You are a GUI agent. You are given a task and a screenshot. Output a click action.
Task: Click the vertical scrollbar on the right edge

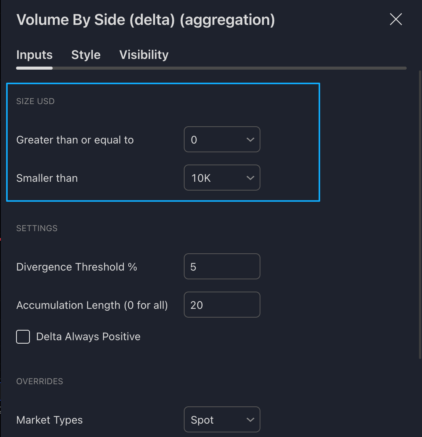tap(420, 214)
